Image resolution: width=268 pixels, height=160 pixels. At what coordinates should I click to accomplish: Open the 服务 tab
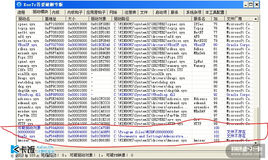click(x=174, y=12)
